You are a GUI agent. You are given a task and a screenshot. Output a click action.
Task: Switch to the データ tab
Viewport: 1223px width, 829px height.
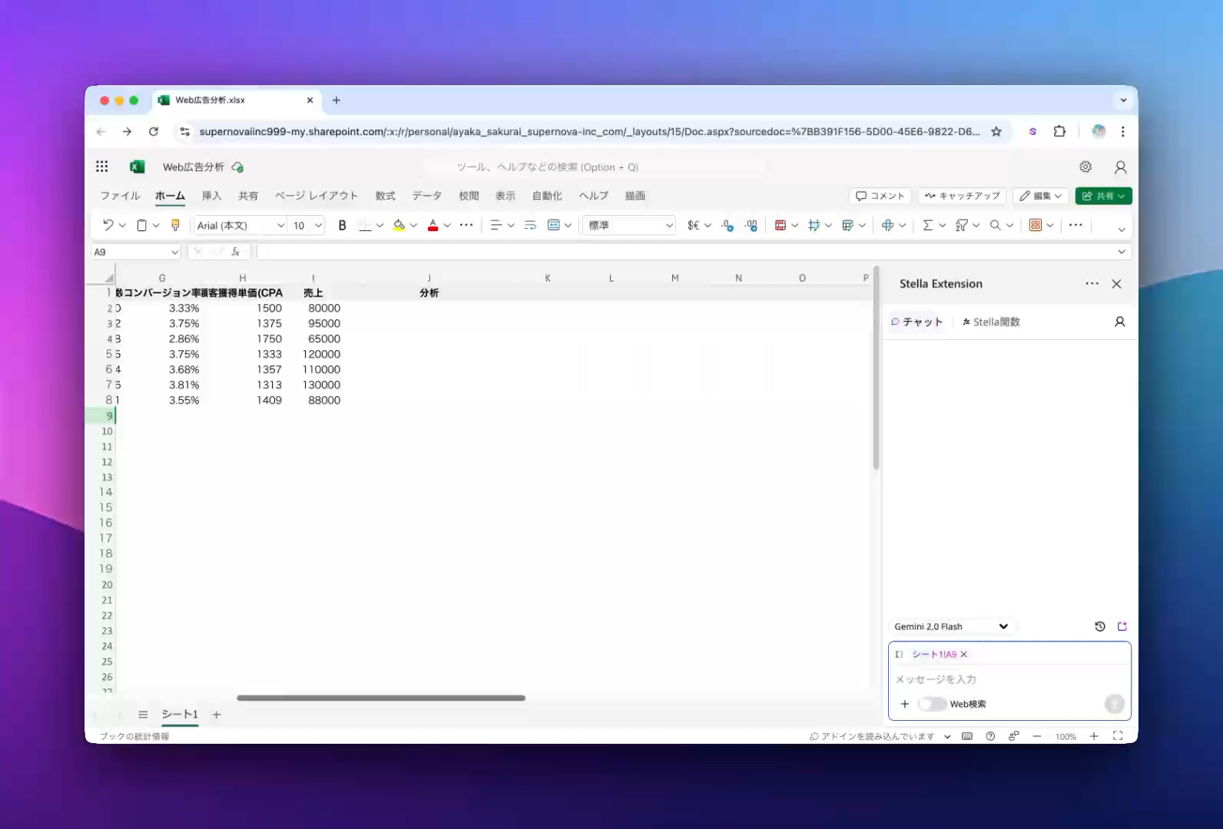tap(427, 196)
